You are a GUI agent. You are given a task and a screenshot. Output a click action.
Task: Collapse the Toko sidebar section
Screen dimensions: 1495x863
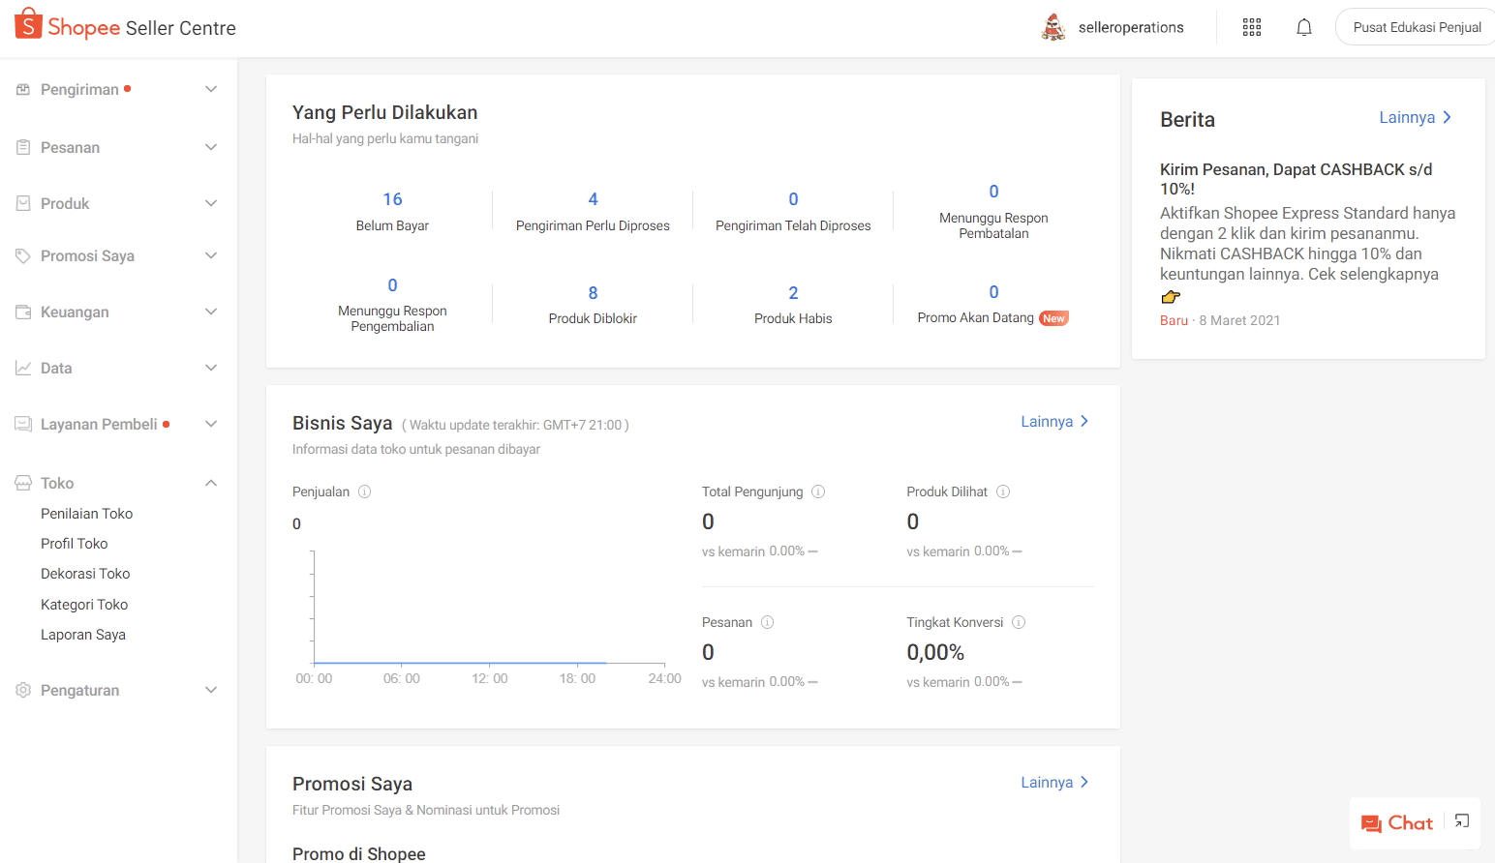pyautogui.click(x=211, y=483)
